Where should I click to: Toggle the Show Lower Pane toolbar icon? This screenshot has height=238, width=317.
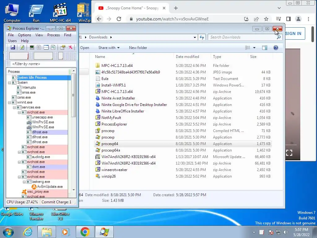(46, 47)
